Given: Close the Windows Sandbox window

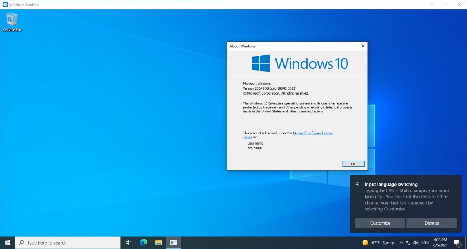Looking at the screenshot, I should [459, 5].
